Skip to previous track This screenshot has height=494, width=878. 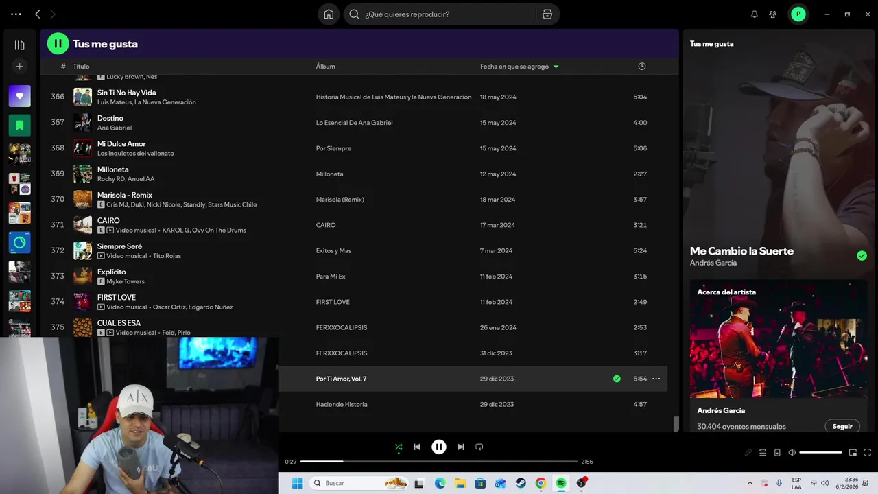(x=417, y=447)
